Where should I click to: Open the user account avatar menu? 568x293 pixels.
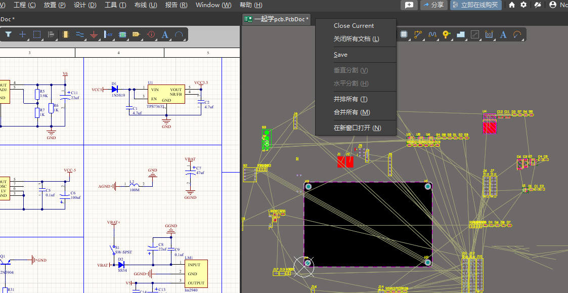coord(553,5)
